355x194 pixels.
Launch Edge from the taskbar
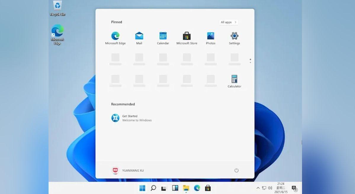[x=197, y=188]
